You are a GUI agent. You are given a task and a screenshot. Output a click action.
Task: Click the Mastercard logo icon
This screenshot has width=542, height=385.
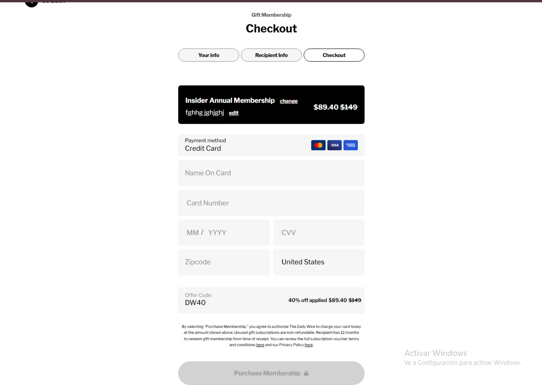coord(318,145)
